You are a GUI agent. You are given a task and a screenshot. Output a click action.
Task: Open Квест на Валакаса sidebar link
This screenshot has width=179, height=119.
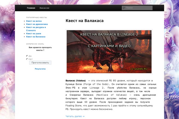36,37
